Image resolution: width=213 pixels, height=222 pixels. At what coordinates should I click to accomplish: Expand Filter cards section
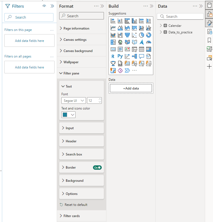pos(82,216)
